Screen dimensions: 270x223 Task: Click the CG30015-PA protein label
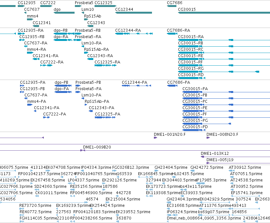tap(195, 89)
